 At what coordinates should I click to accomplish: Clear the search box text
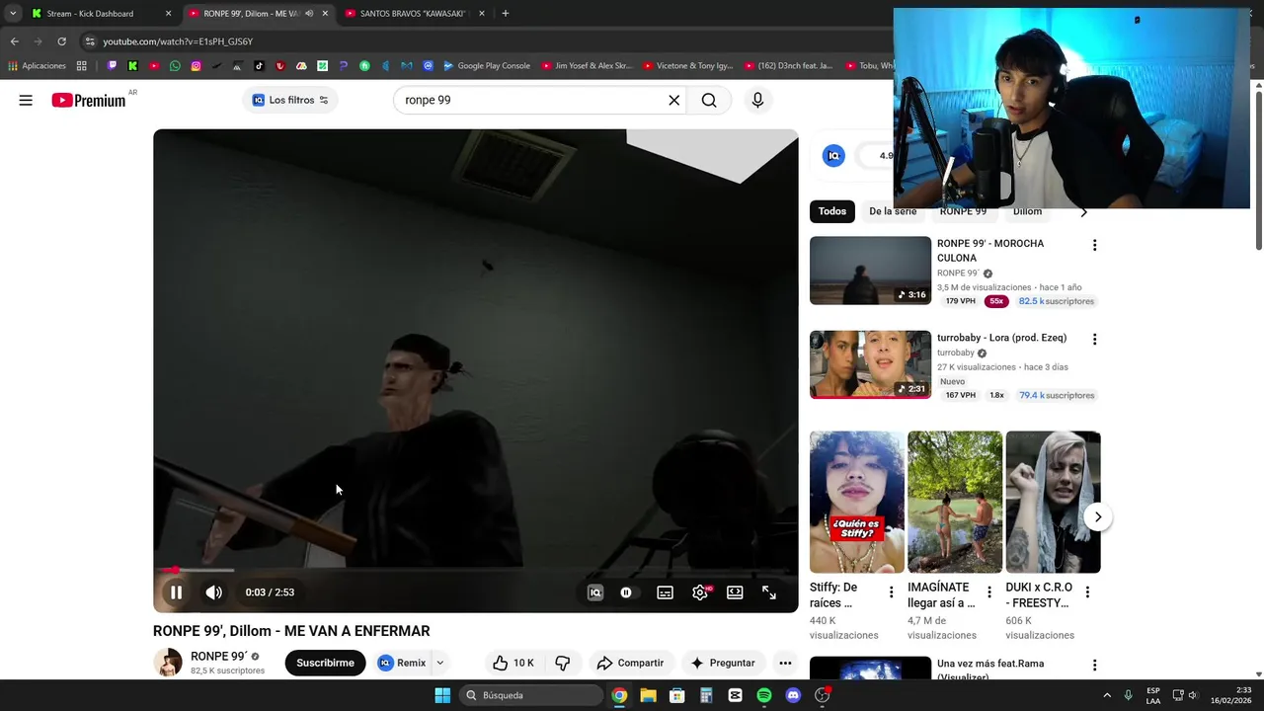click(673, 100)
